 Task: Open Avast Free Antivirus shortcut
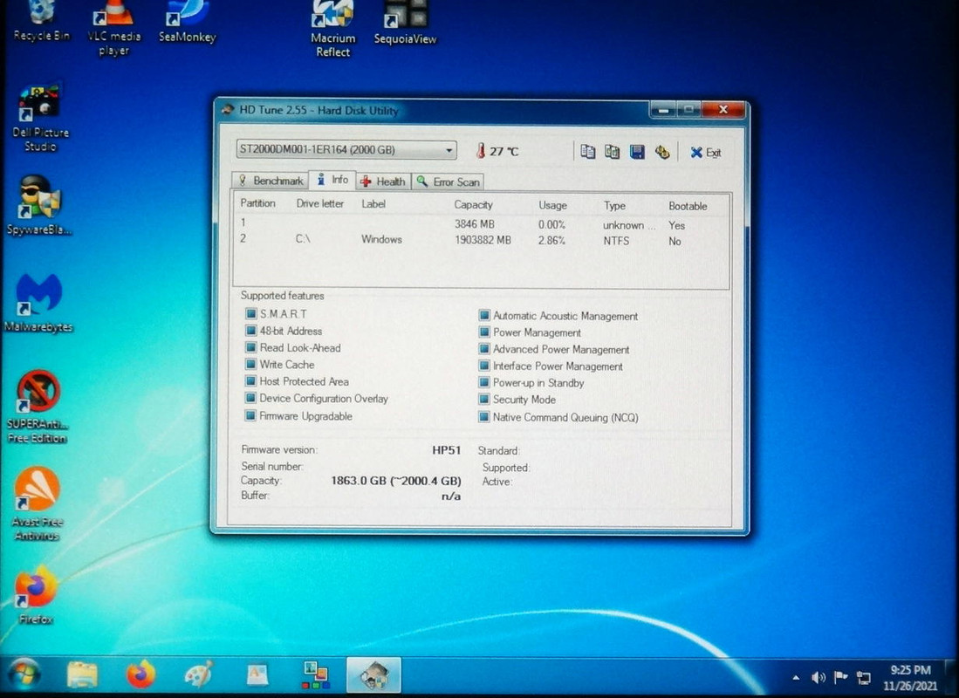coord(37,504)
